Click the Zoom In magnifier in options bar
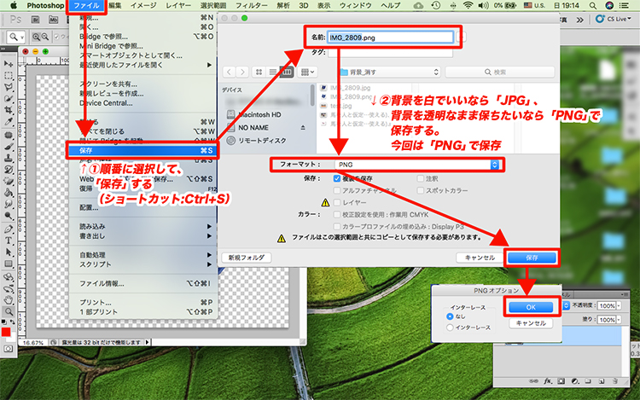This screenshot has height=400, width=640. 37,37
